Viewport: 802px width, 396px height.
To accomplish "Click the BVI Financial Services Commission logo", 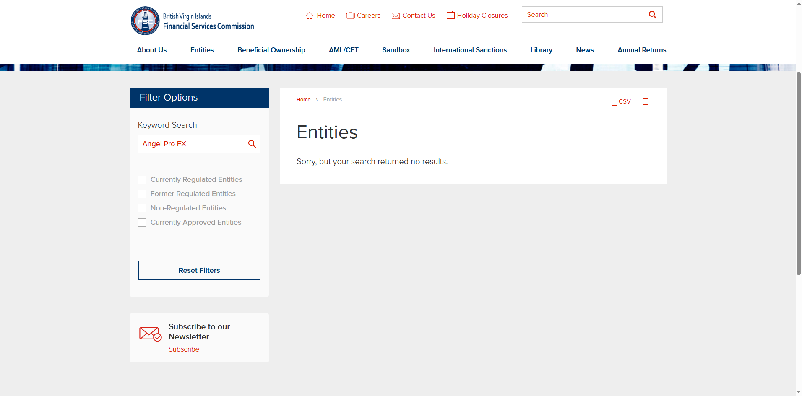I will point(193,21).
